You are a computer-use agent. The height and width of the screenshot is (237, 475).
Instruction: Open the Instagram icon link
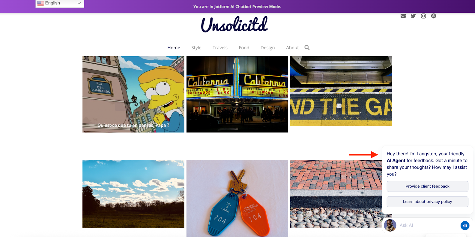[423, 16]
